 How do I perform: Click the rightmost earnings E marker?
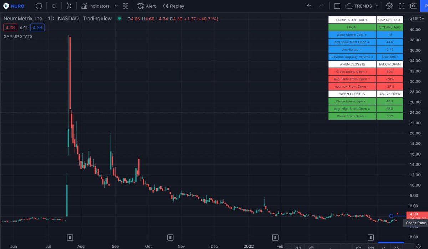tap(371, 237)
